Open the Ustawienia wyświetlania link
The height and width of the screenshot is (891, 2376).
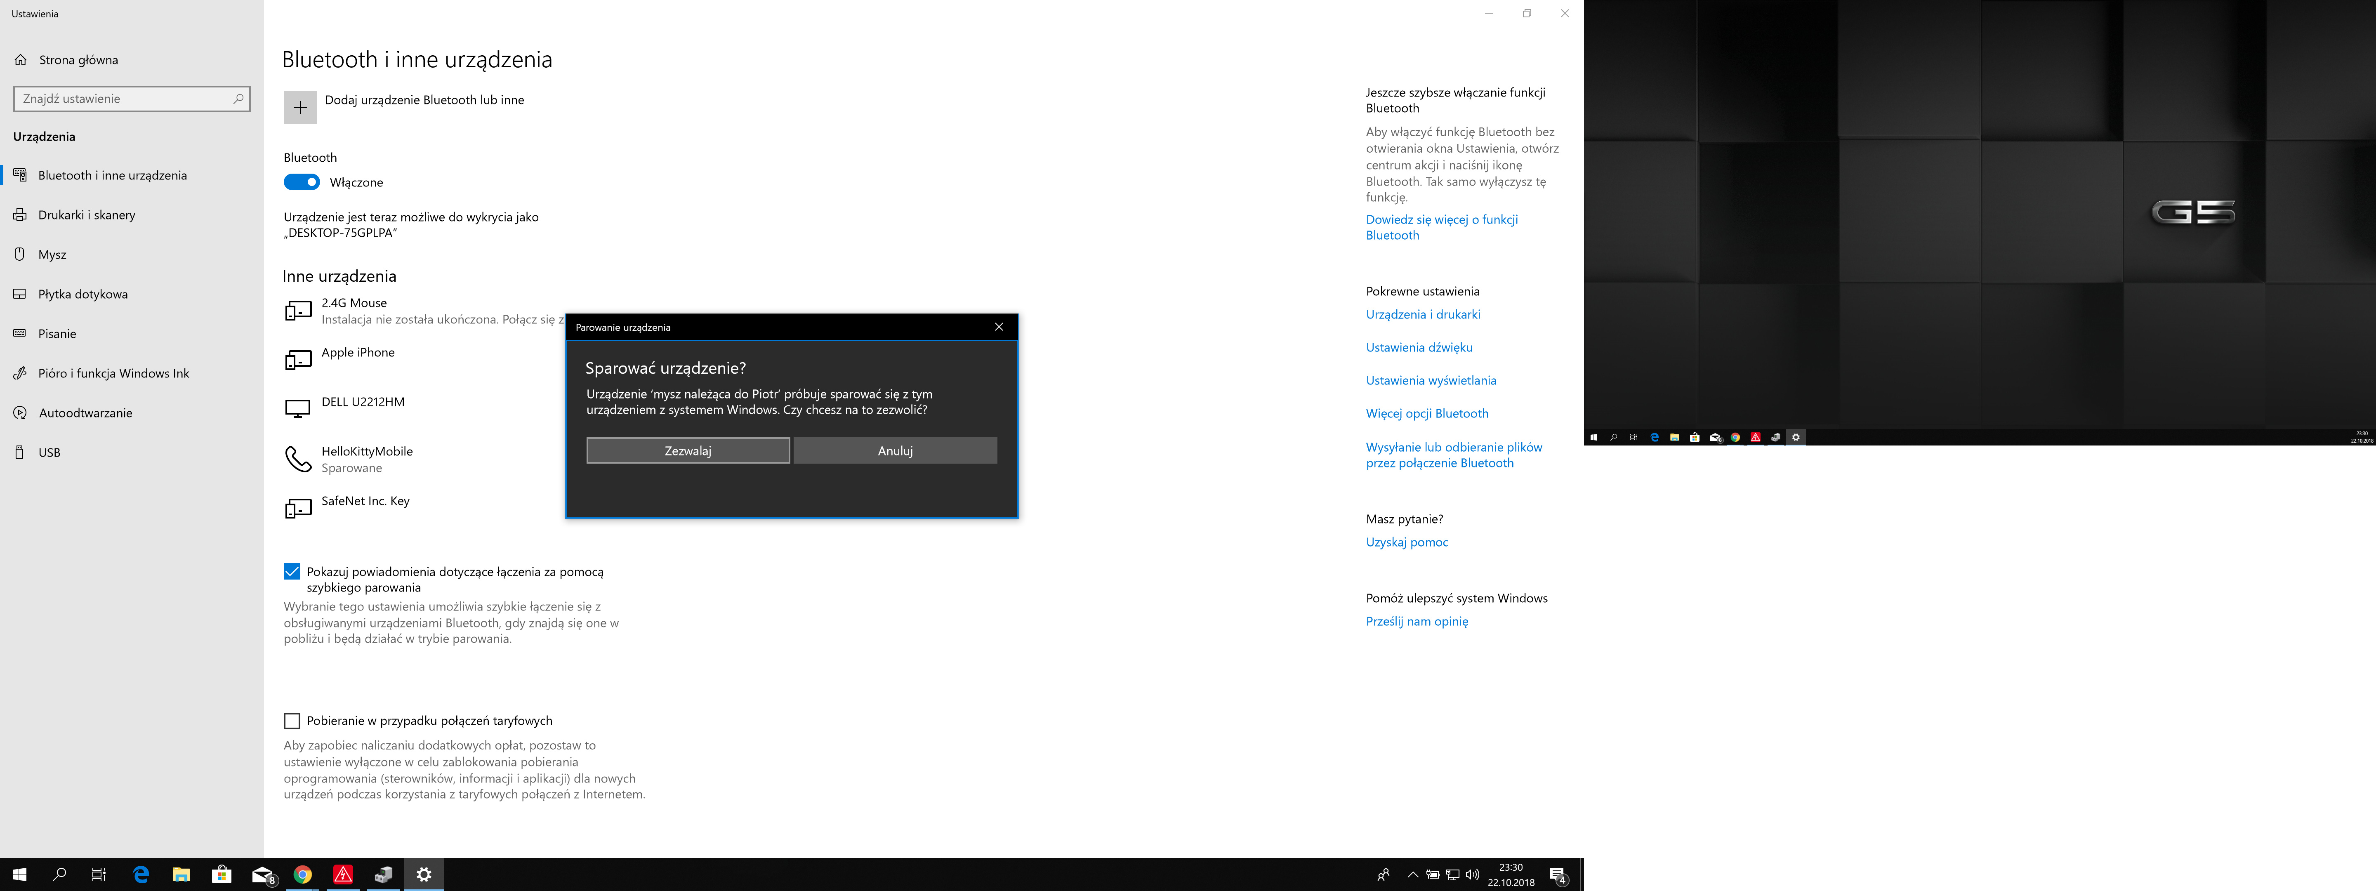[1431, 380]
